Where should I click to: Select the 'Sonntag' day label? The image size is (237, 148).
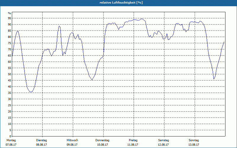[x=194, y=140]
